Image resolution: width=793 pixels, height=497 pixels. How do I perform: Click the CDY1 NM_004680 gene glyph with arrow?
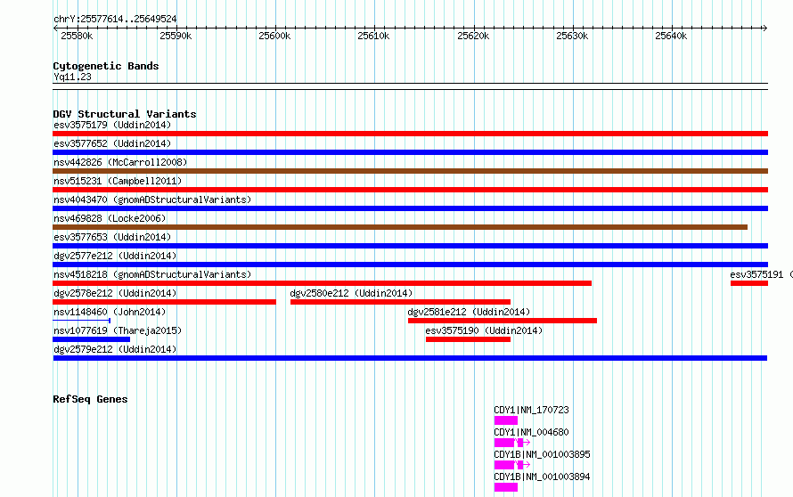pyautogui.click(x=511, y=443)
